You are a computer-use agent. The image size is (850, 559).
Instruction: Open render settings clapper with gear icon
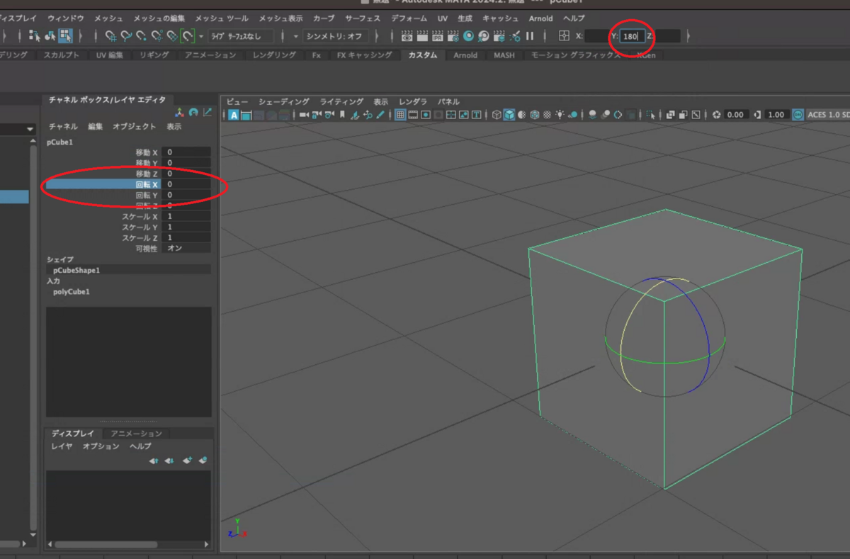click(453, 35)
